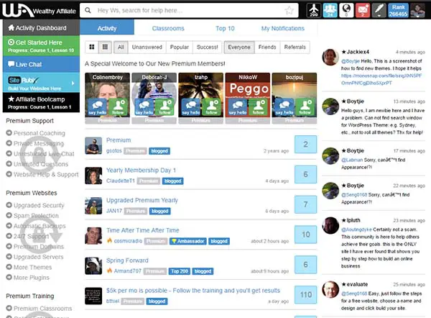Open the Spring Forward post
This screenshot has height=318, width=431.
[x=127, y=260]
